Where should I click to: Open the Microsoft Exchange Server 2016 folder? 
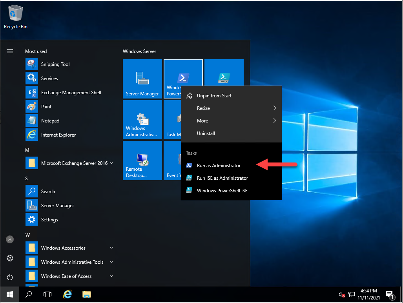pyautogui.click(x=69, y=163)
